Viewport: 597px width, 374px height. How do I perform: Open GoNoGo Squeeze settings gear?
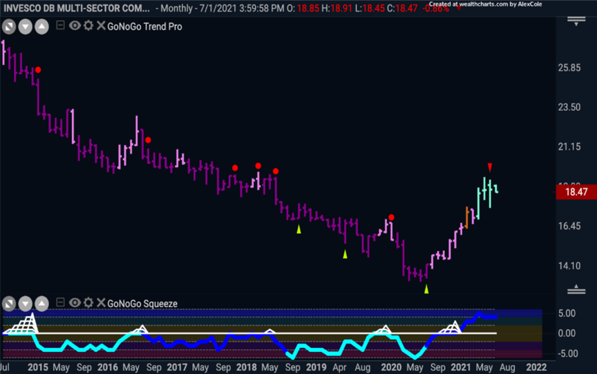tap(89, 302)
